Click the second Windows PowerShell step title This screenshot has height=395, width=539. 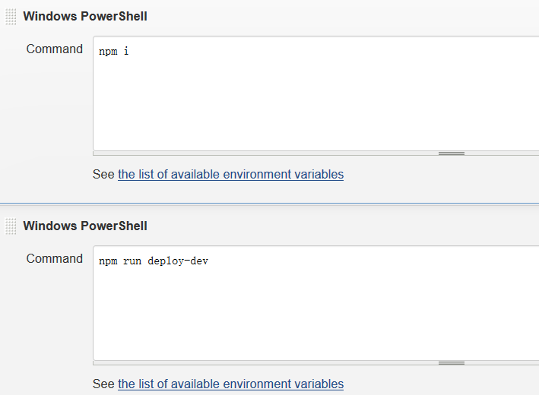85,226
